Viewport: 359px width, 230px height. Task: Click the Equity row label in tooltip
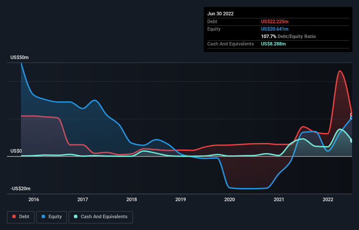click(214, 29)
